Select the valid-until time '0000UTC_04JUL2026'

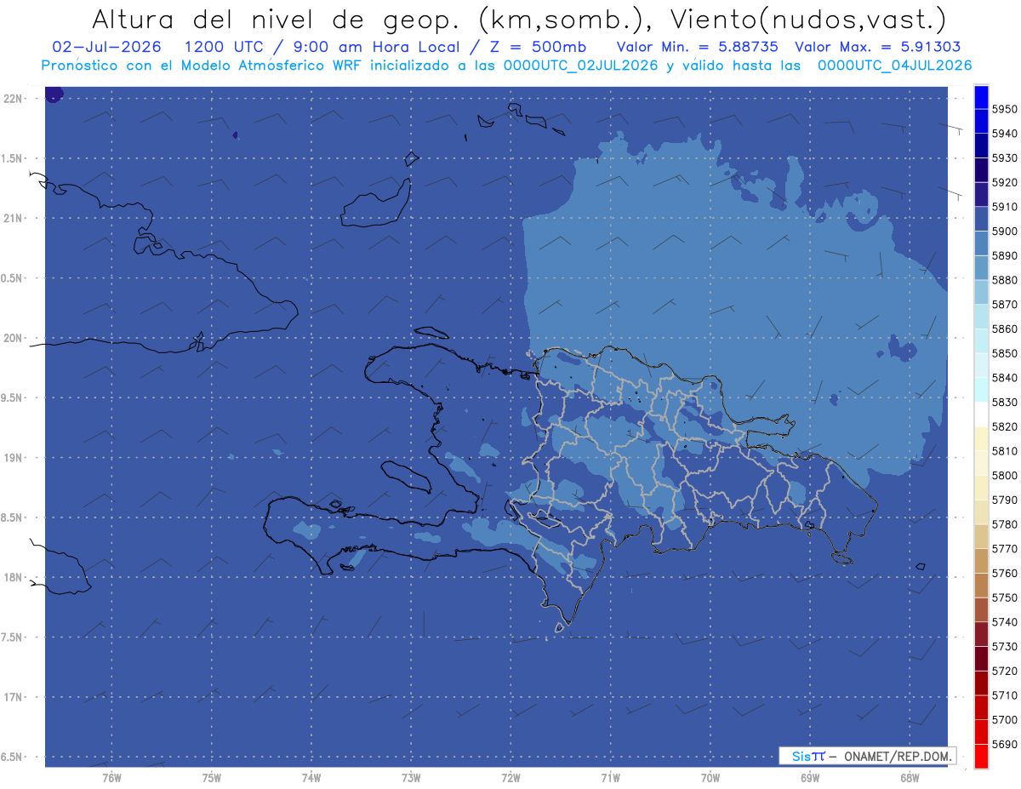point(895,65)
